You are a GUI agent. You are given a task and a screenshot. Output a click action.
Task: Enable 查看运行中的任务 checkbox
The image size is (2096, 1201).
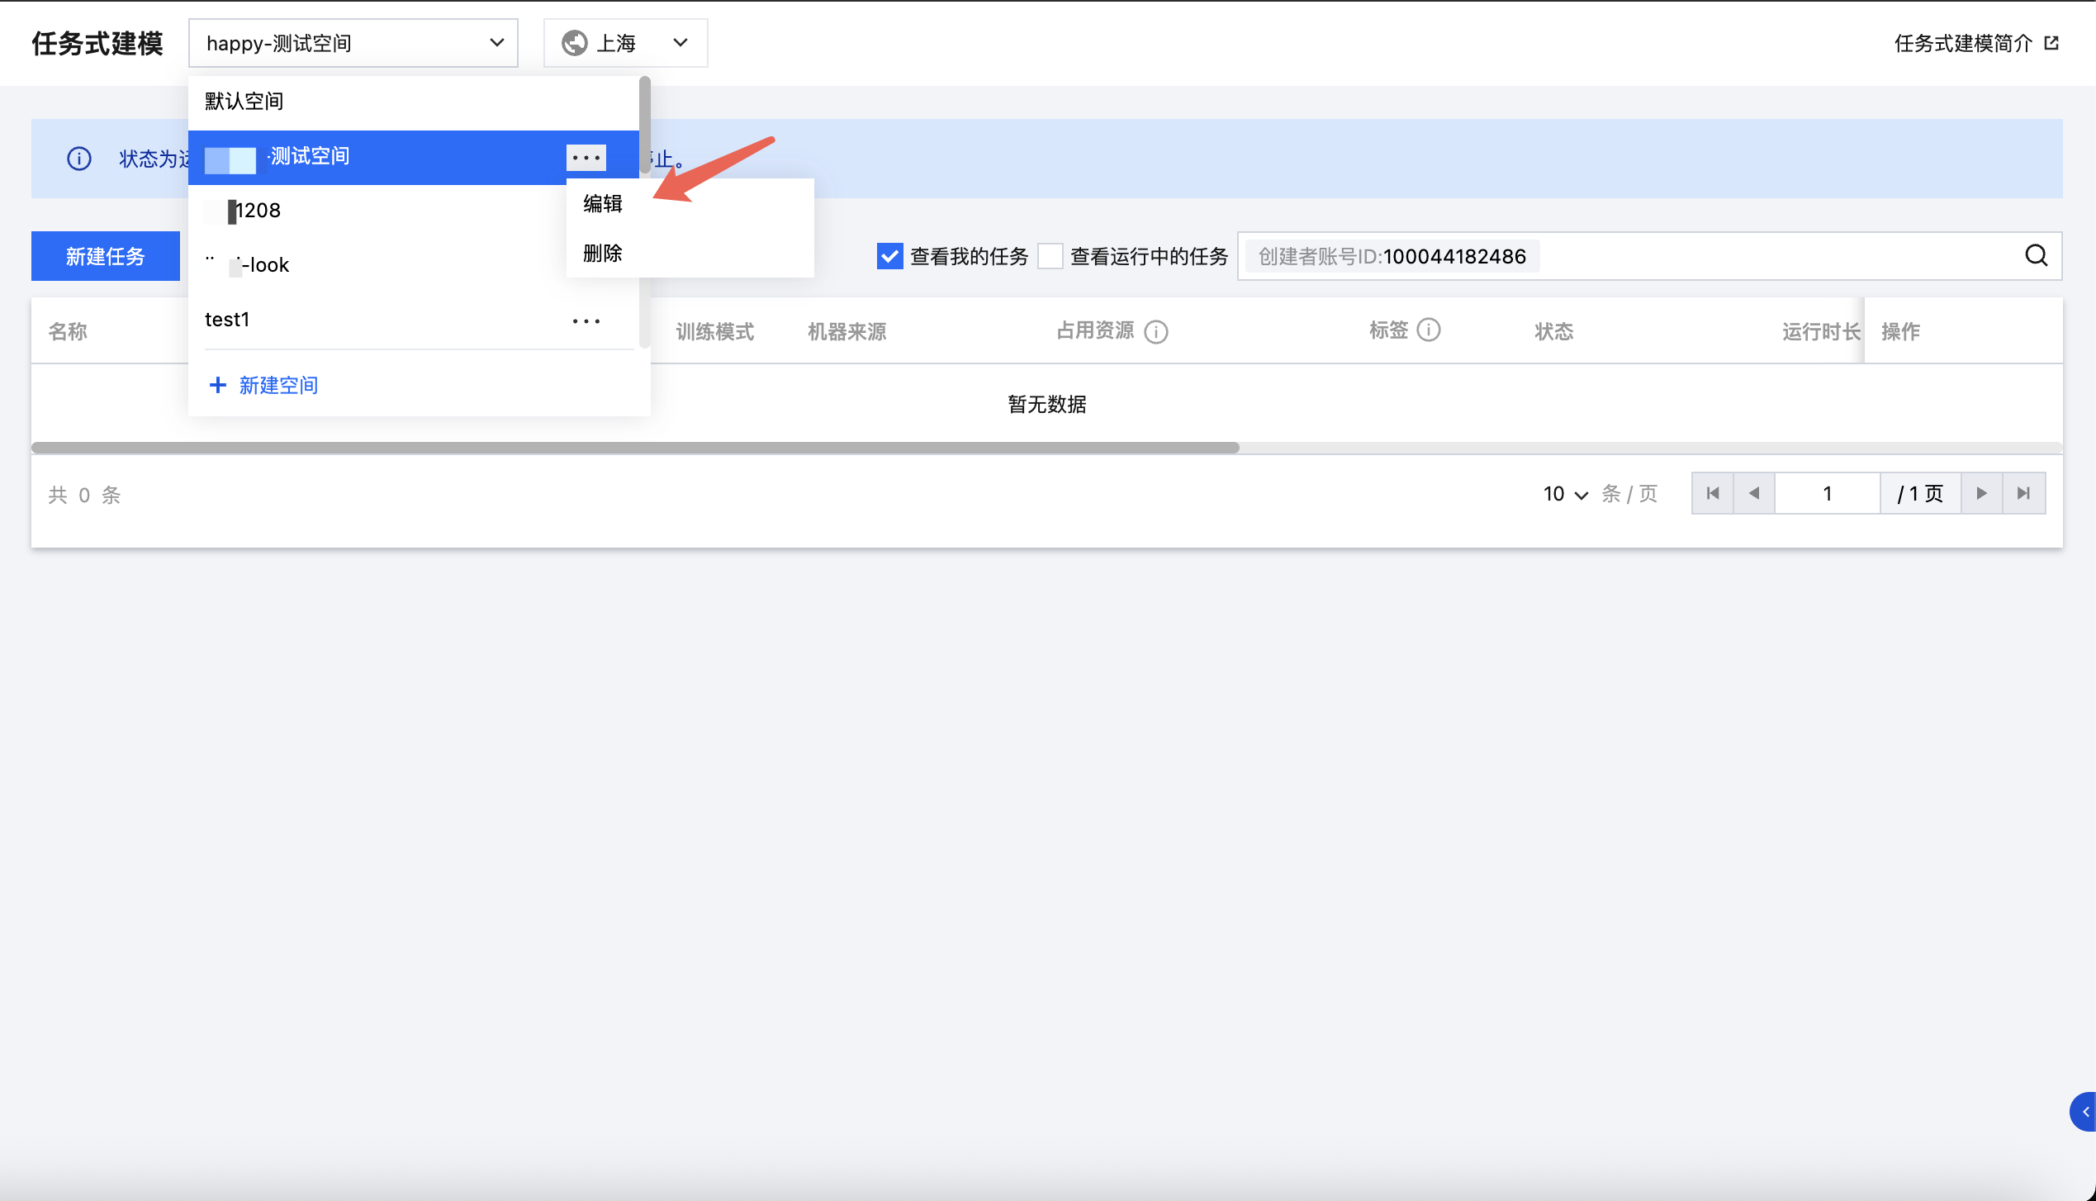1050,256
